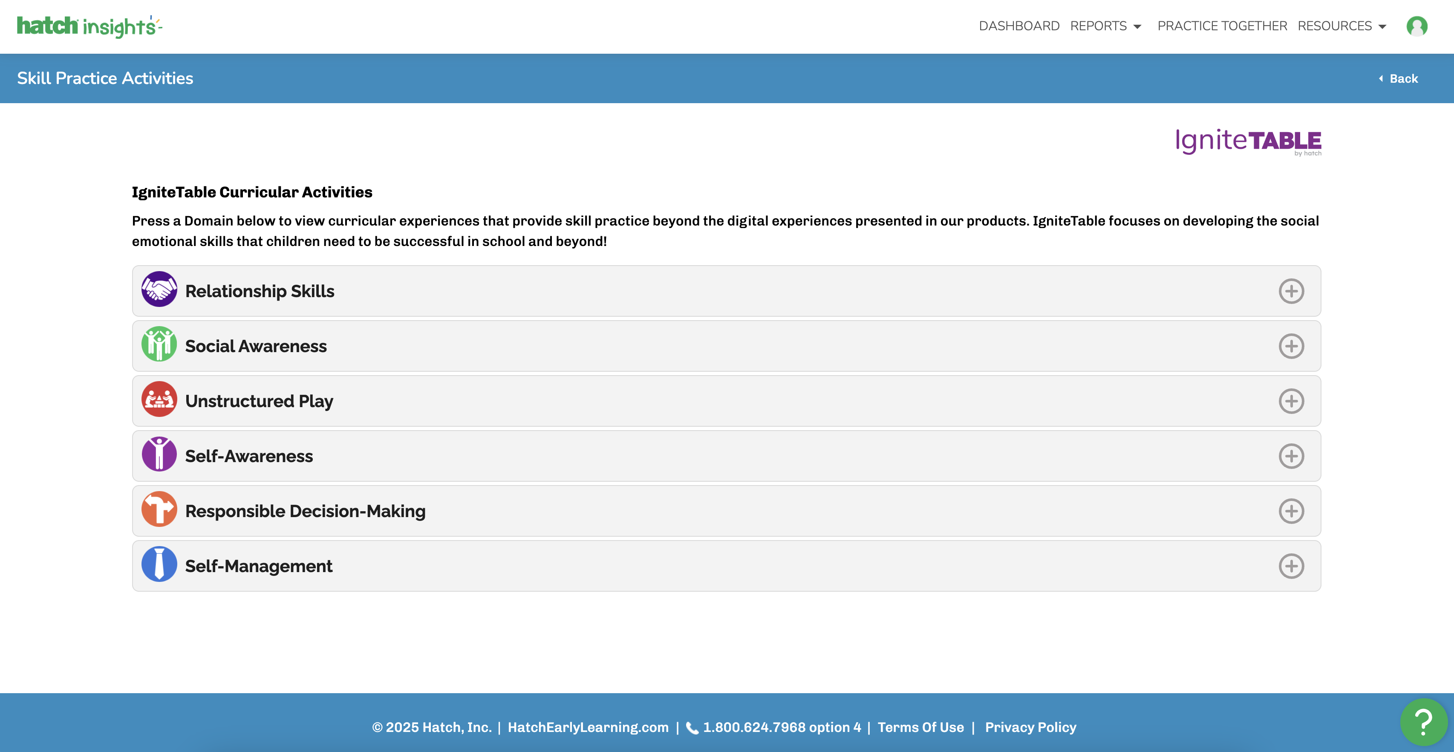The image size is (1454, 752).
Task: Click the IgniteTable Curricular Activities heading
Action: click(x=252, y=193)
